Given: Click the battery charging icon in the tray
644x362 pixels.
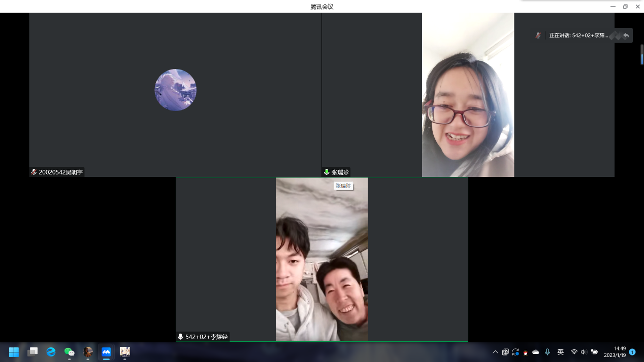Looking at the screenshot, I should pyautogui.click(x=594, y=352).
